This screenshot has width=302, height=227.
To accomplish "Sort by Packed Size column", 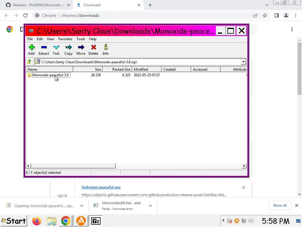I will click(117, 69).
